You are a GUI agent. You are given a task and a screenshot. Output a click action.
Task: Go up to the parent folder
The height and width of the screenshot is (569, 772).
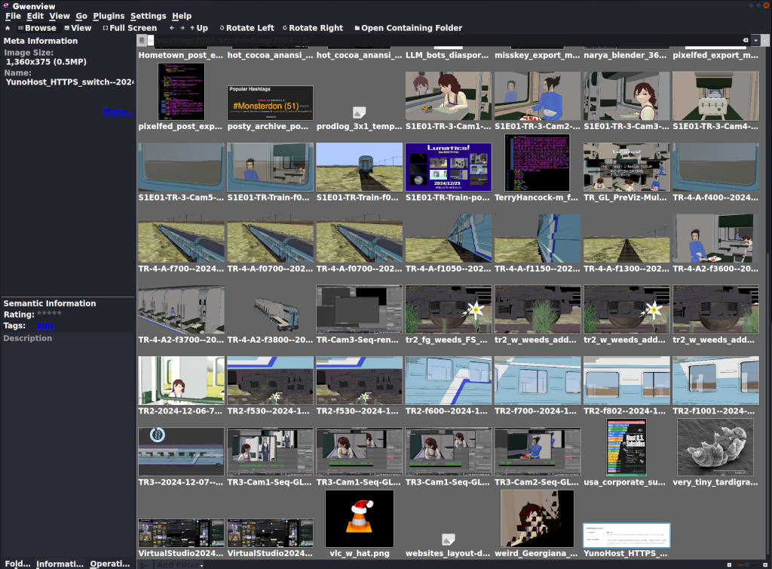click(x=198, y=28)
